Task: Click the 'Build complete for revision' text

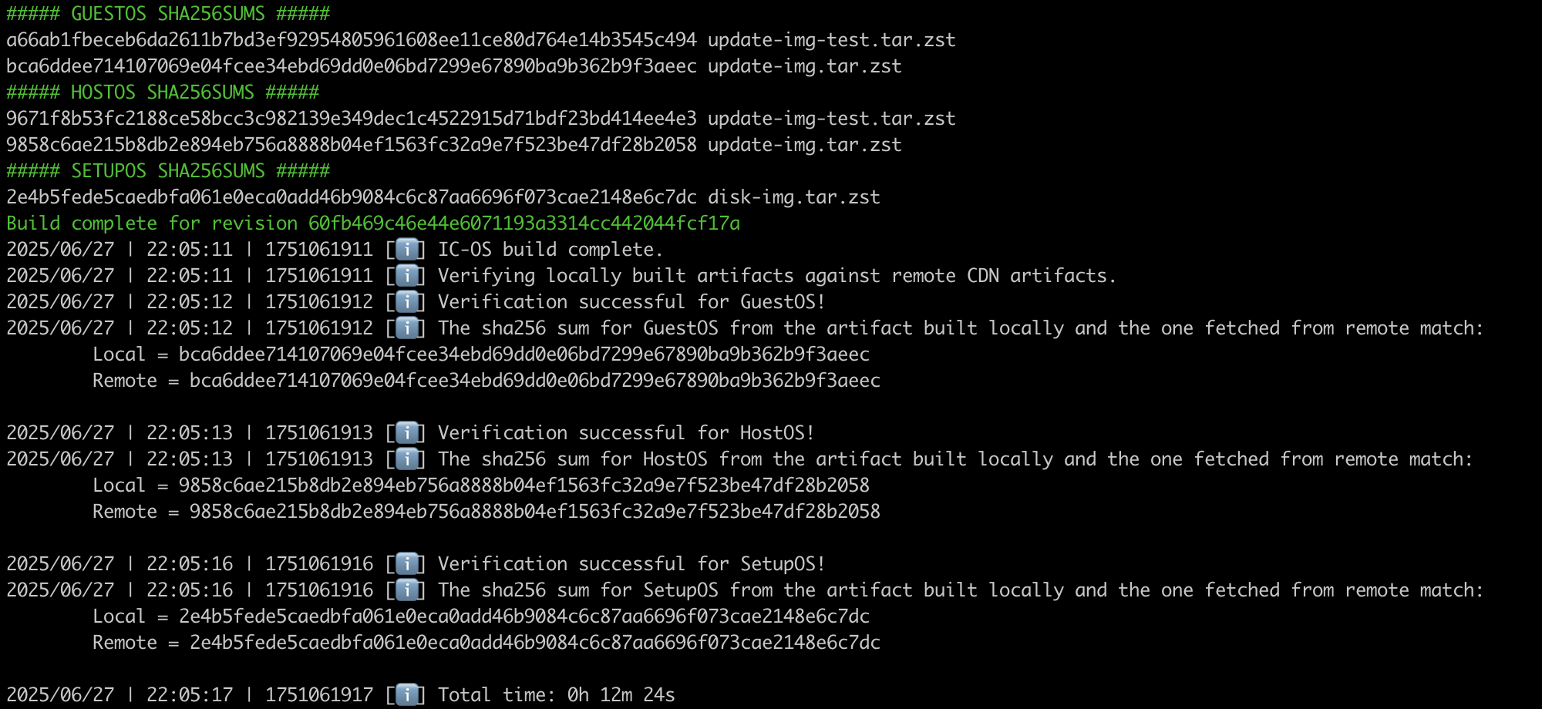Action: point(152,223)
